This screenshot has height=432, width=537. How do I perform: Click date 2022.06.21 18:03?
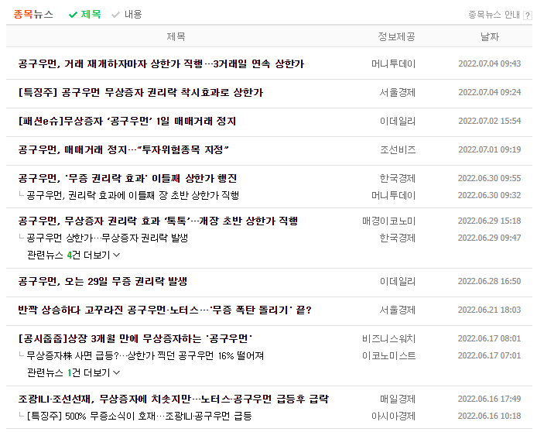[490, 310]
